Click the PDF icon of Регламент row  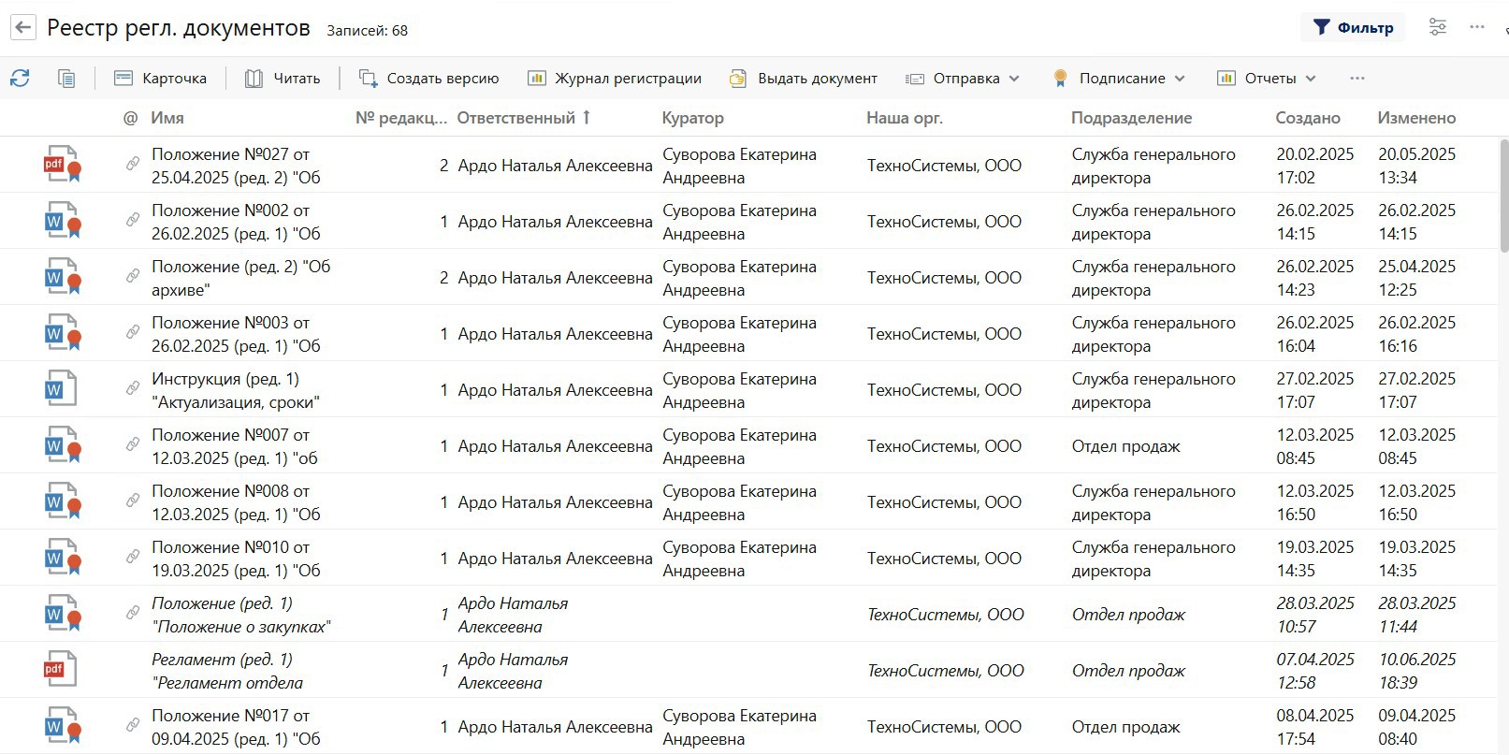(x=60, y=670)
